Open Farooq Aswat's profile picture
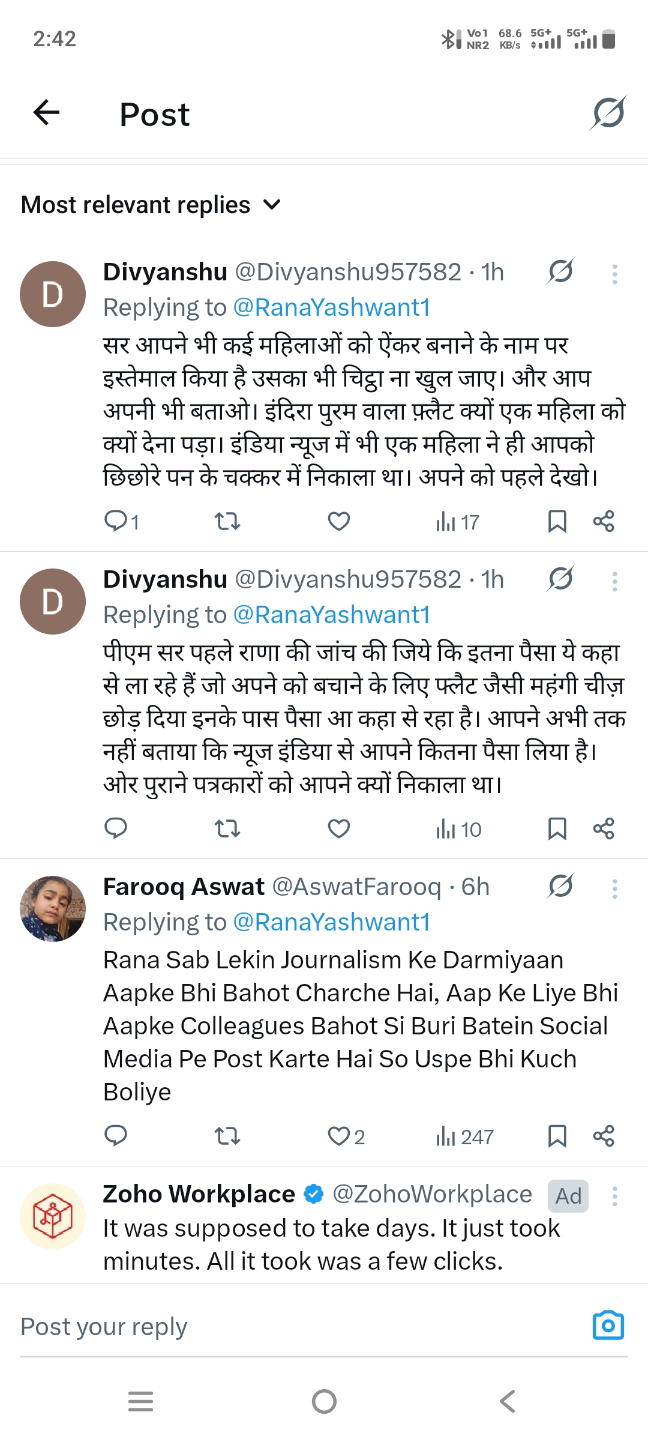The height and width of the screenshot is (1436, 648). [x=53, y=908]
